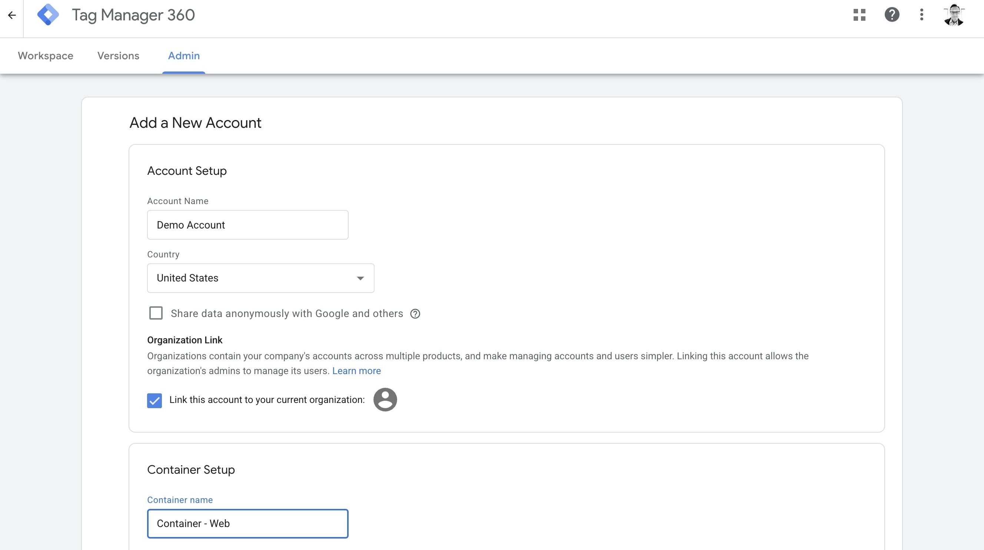This screenshot has height=550, width=984.
Task: Switch to the Versions tab
Action: pos(118,56)
